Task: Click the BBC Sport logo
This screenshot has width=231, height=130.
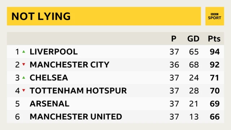Action: click(x=215, y=16)
